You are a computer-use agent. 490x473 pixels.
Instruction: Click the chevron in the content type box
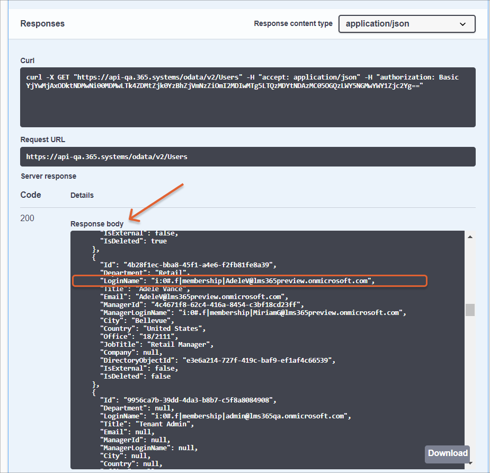pyautogui.click(x=462, y=24)
